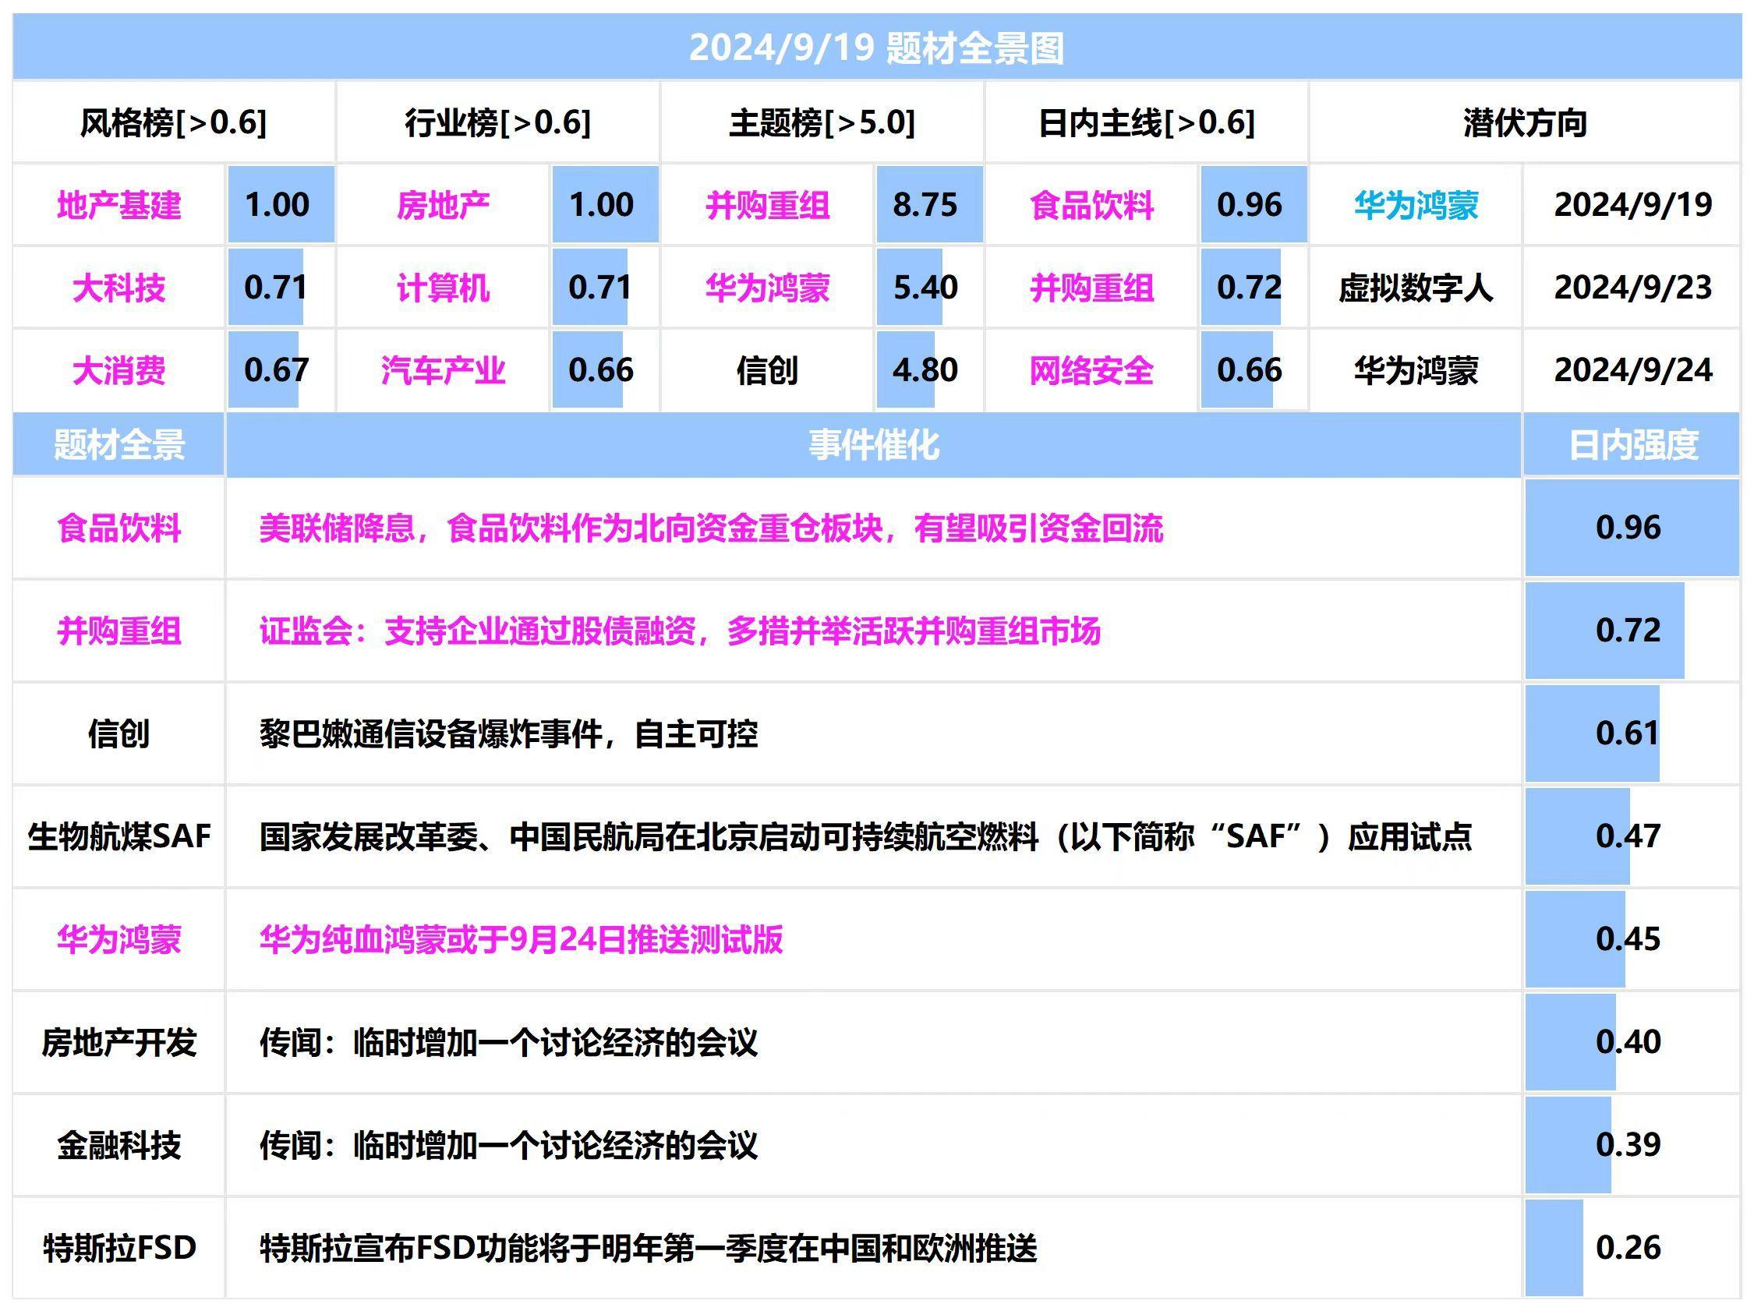Screen dimensions: 1754x1311
Task: Click the 0.47 intraday strength bar
Action: coord(1578,836)
